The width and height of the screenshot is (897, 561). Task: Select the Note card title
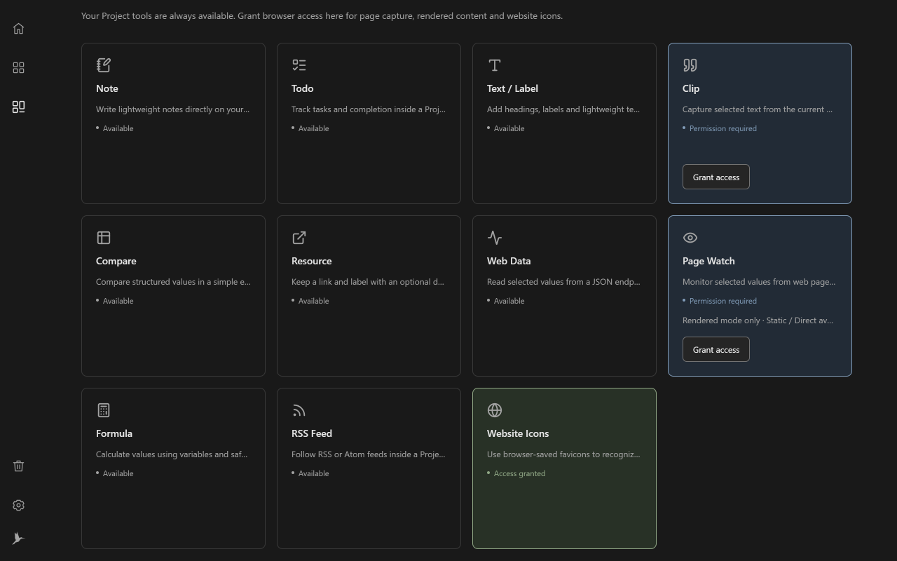tap(107, 88)
